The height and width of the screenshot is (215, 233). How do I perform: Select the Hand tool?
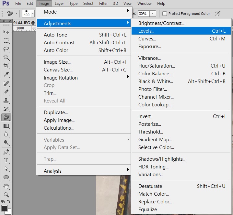click(6, 186)
